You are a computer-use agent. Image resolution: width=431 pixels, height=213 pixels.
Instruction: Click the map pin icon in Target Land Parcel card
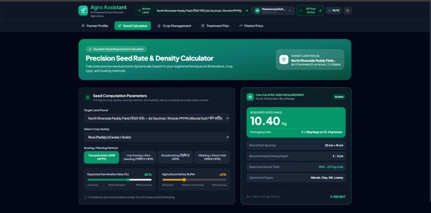click(x=283, y=59)
